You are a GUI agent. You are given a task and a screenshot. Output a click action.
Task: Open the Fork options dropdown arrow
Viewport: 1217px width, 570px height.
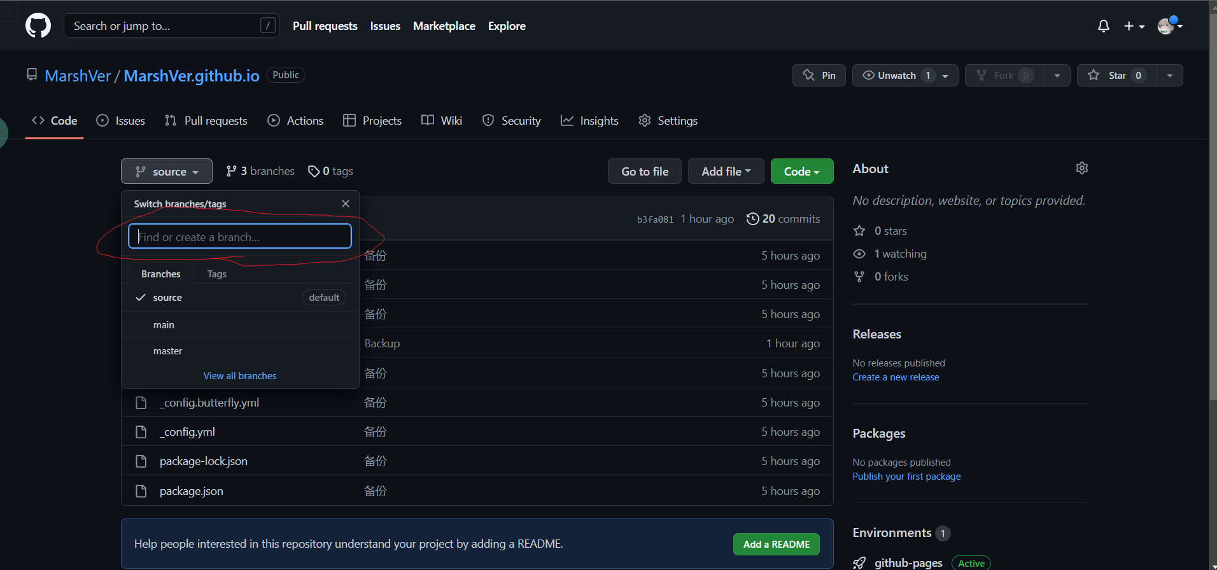pos(1057,75)
